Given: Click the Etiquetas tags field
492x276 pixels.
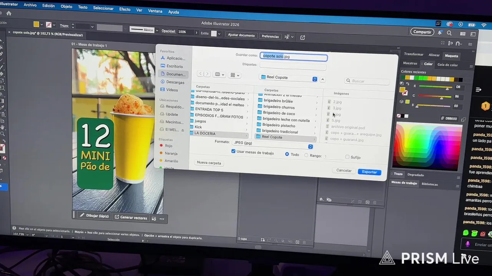Looking at the screenshot, I should (x=293, y=66).
